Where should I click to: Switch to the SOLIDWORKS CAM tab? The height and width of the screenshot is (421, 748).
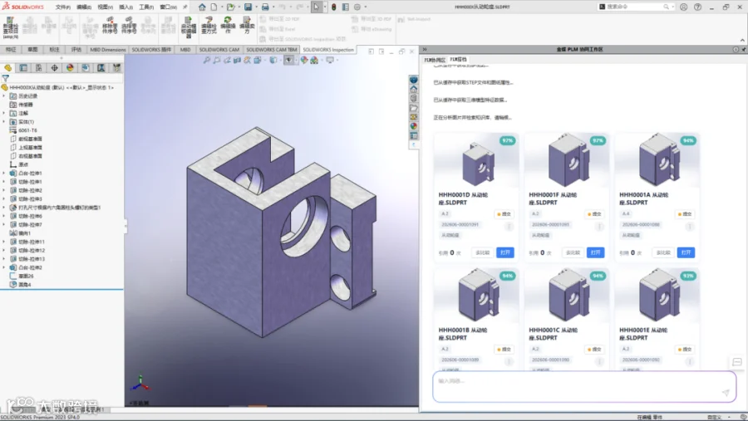219,50
